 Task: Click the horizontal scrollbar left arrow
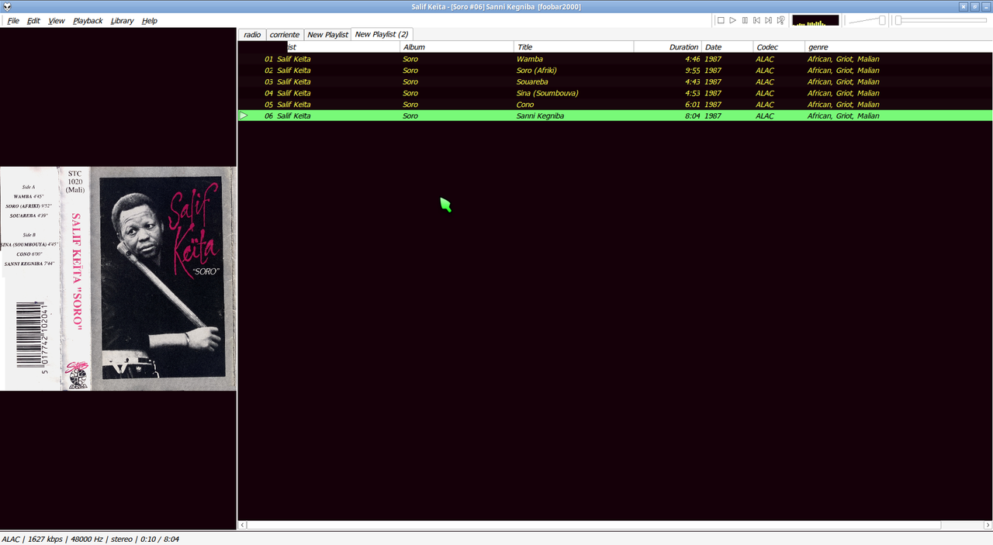tap(243, 525)
